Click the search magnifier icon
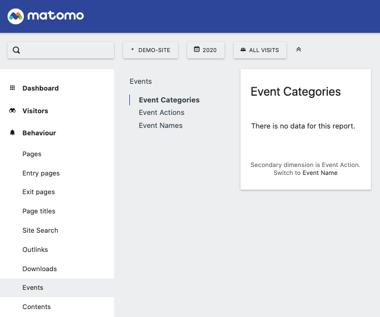The image size is (380, 317). pos(16,50)
